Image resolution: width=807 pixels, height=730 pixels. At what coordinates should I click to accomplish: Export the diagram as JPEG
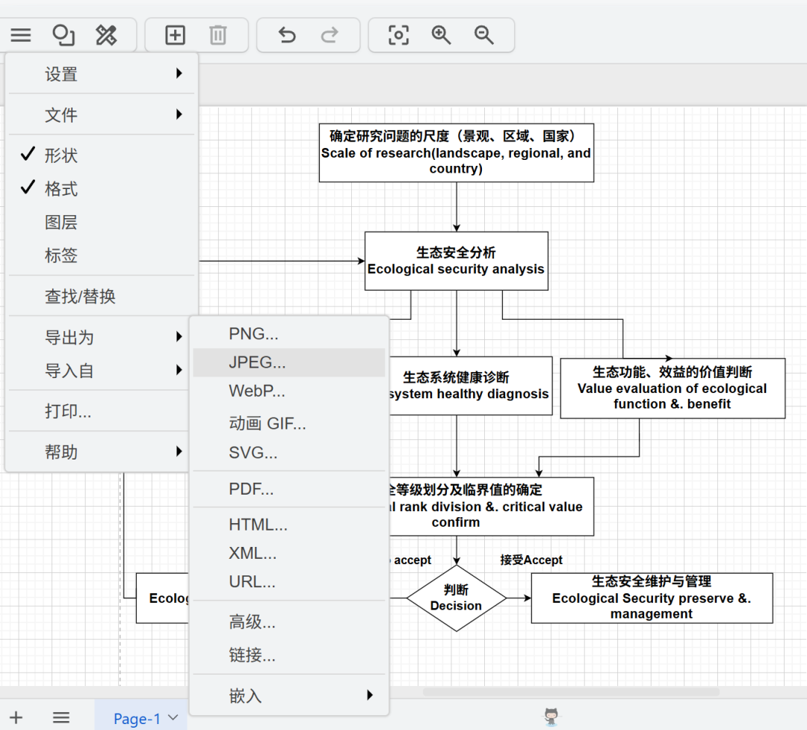tap(258, 362)
